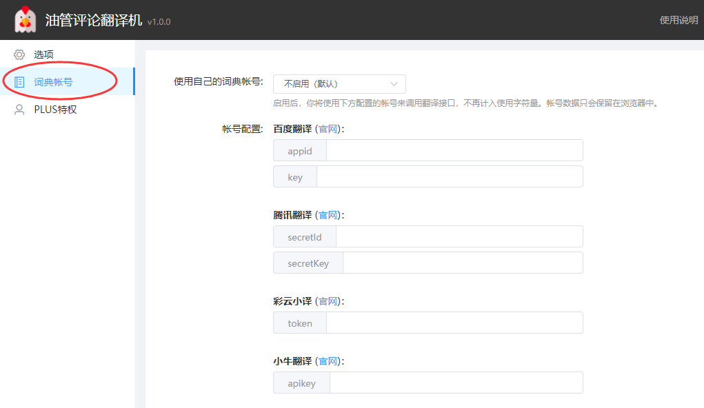Click the 帐号配置 label

pos(243,130)
